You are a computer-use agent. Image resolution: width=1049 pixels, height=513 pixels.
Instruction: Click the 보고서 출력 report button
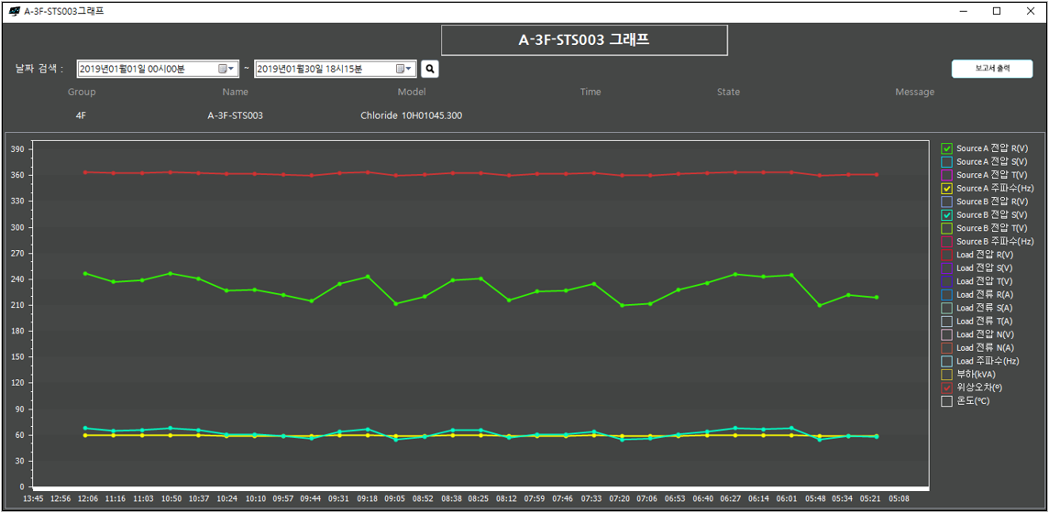pyautogui.click(x=992, y=69)
